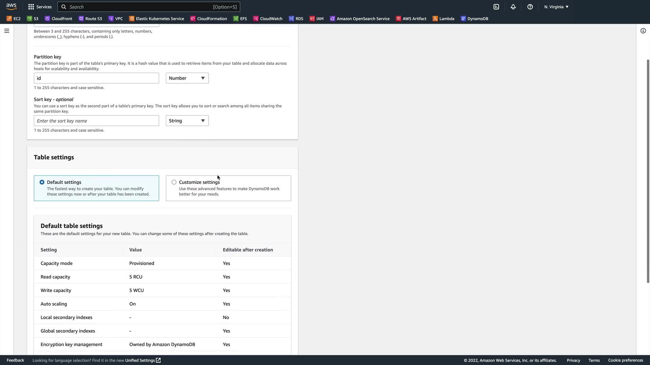Screen dimensions: 650x365
Task: Open the sort key String type dropdown
Action: (x=187, y=121)
